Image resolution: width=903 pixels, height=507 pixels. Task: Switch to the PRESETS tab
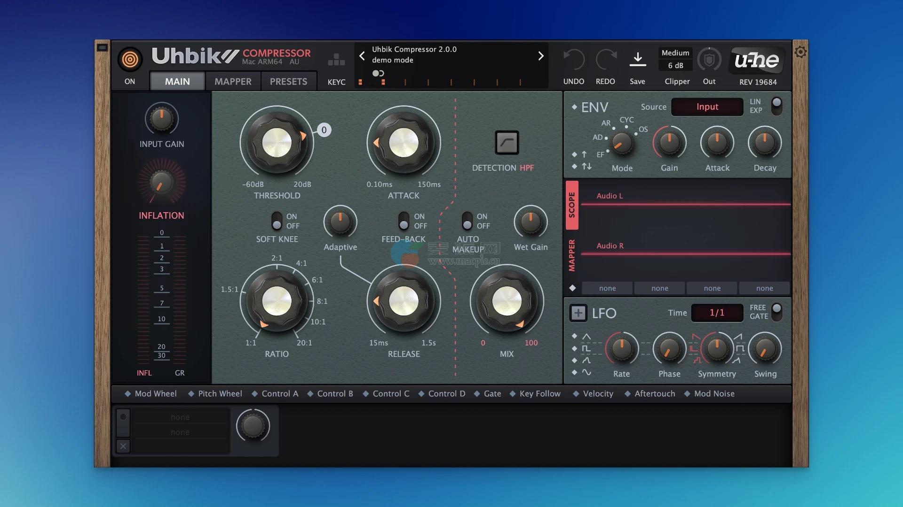[x=288, y=82]
